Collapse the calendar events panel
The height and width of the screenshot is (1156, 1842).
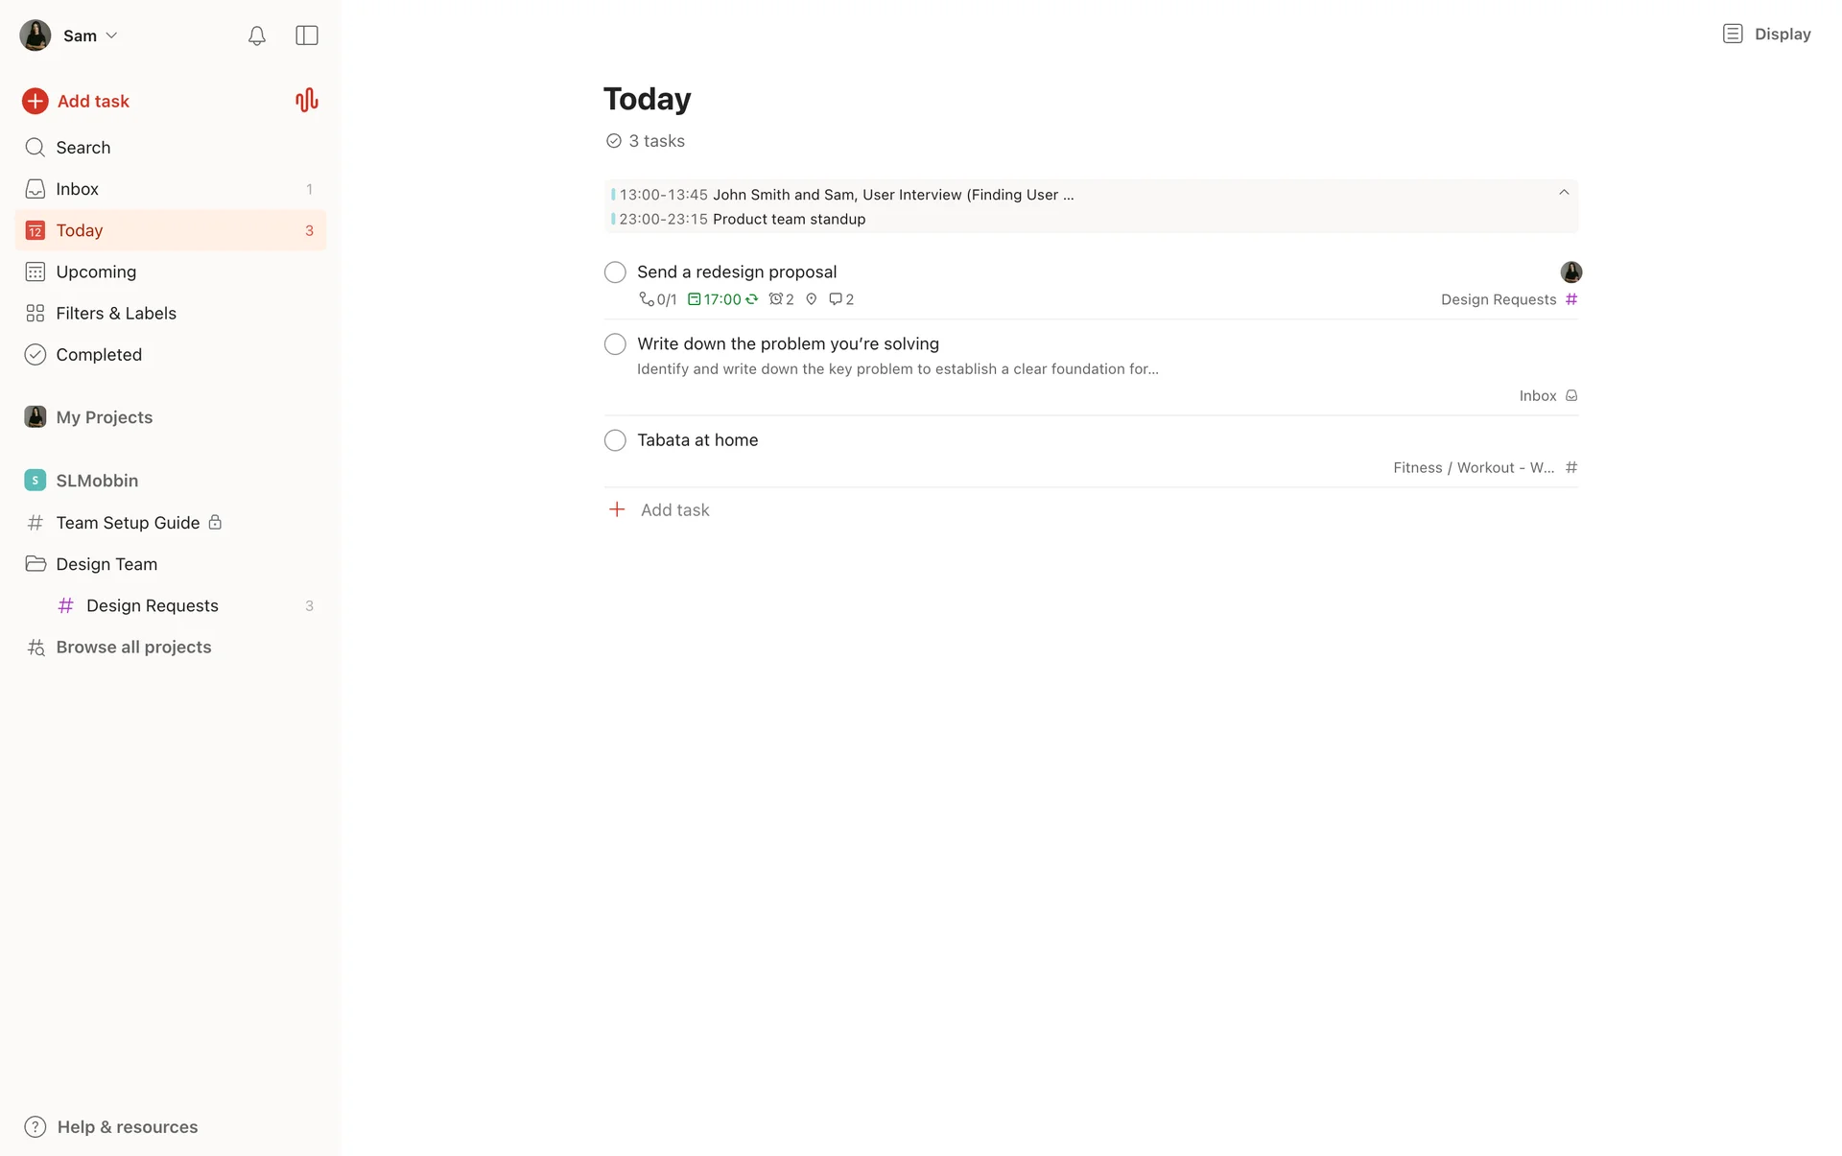[1564, 193]
